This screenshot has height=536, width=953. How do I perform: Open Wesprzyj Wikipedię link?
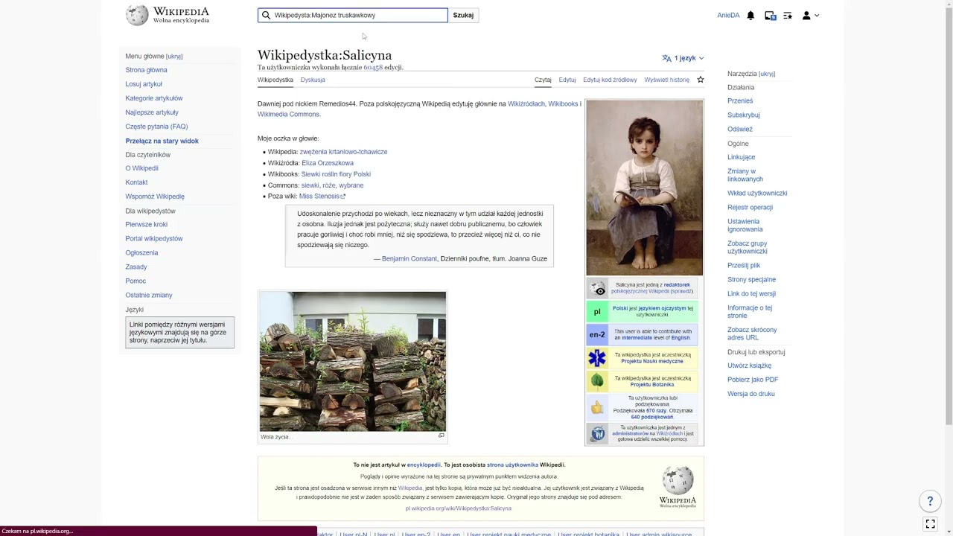[155, 197]
